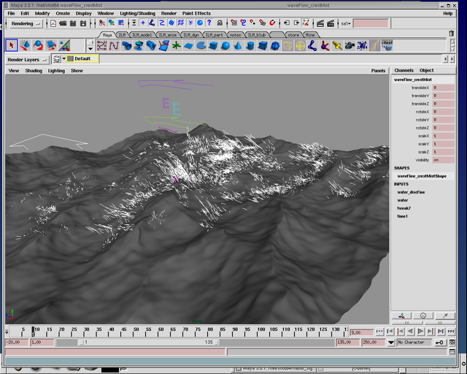Open the Panels menu in viewport

[378, 71]
